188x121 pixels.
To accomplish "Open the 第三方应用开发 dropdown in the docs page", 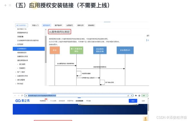I will 22,25.
